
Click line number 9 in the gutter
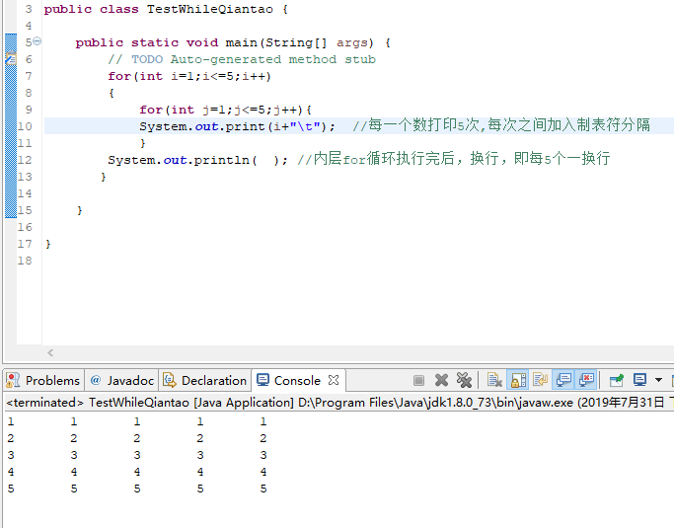[x=29, y=110]
